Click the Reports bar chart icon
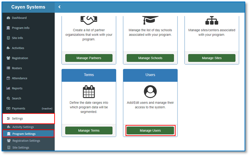250x156 pixels. 8,88
